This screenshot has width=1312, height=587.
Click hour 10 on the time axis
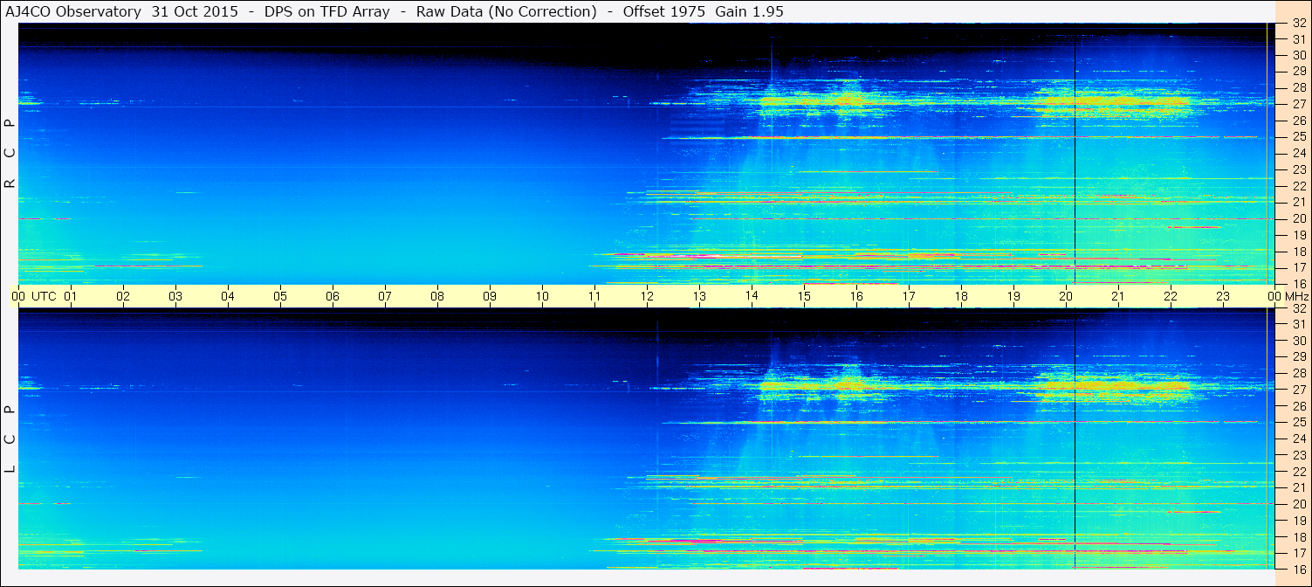(542, 296)
